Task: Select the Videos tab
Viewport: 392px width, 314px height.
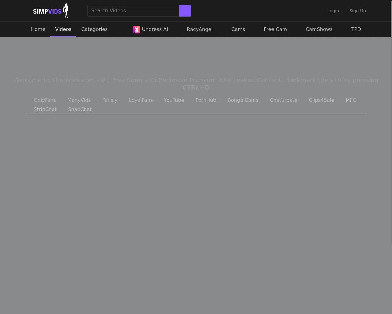Action: pos(63,29)
